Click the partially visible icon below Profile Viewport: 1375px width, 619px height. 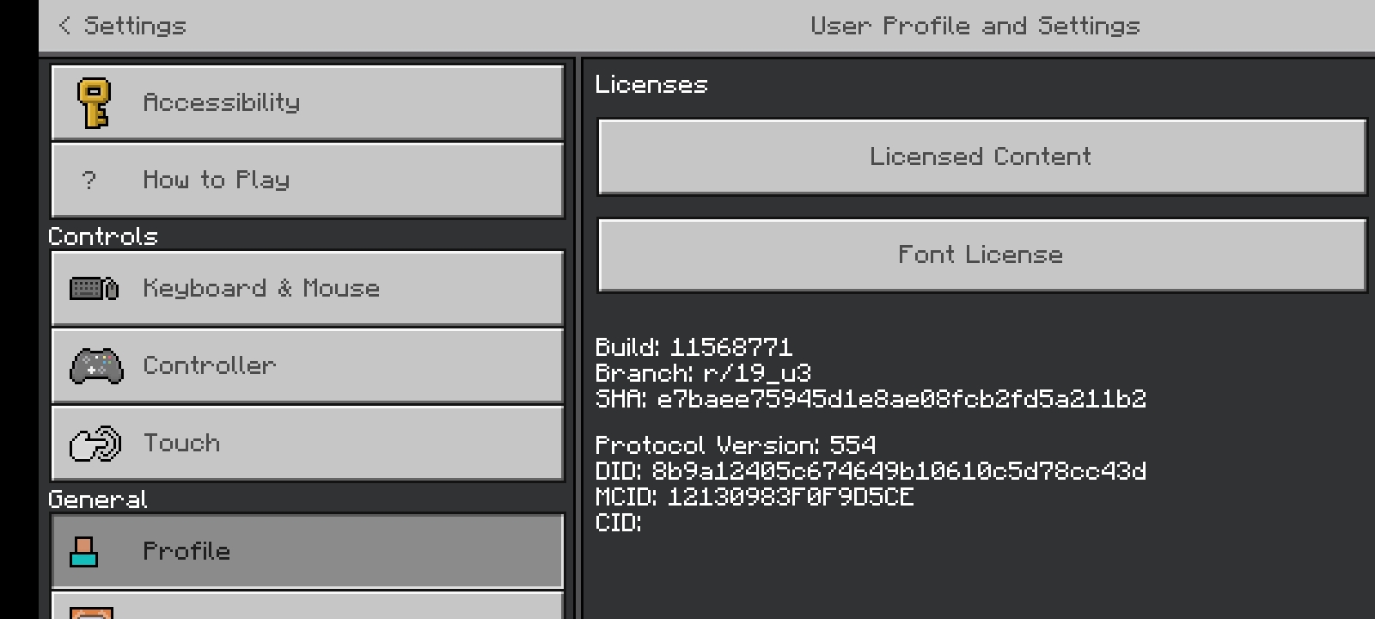[x=91, y=612]
